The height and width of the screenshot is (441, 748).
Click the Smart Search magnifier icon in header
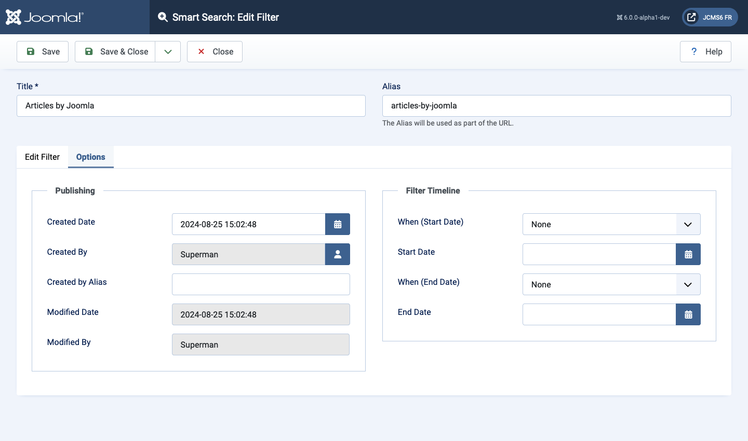click(x=163, y=17)
